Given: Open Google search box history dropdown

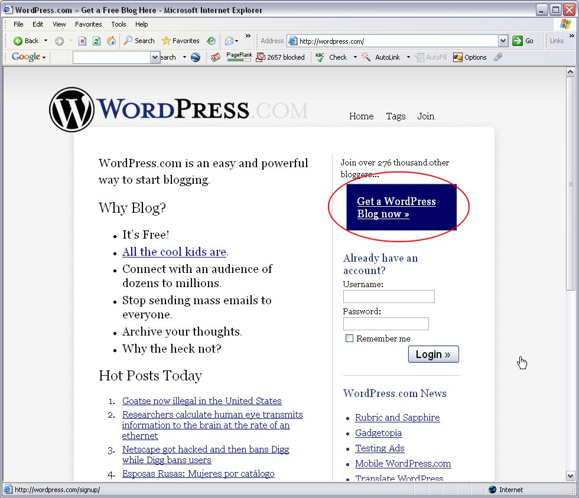Looking at the screenshot, I should click(155, 57).
